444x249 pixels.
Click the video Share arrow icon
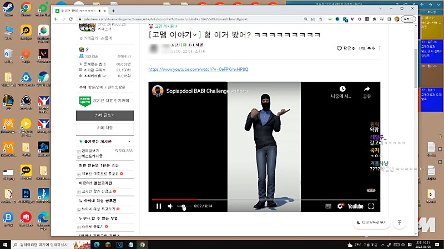pos(366,89)
